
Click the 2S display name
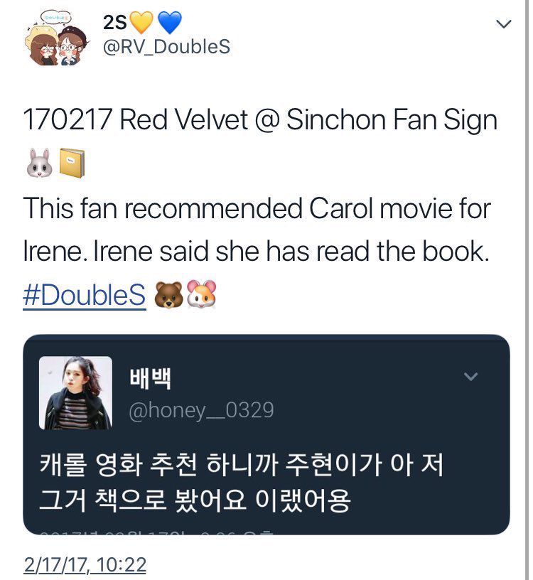click(114, 23)
